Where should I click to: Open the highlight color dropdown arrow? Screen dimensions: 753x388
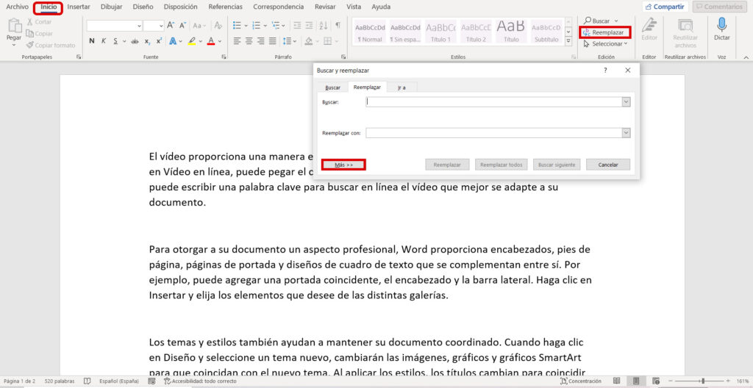tap(200, 41)
